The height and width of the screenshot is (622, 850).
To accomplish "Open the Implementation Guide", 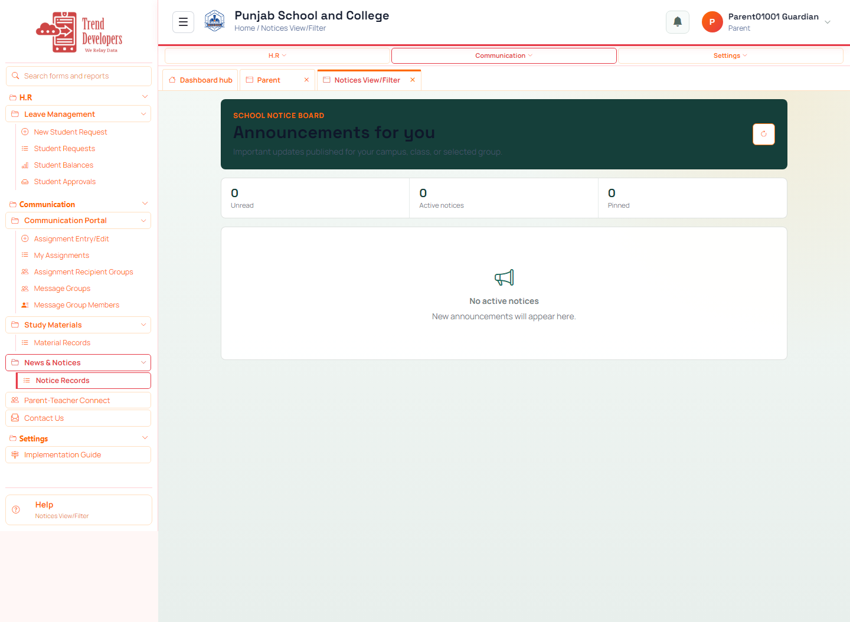I will (79, 454).
